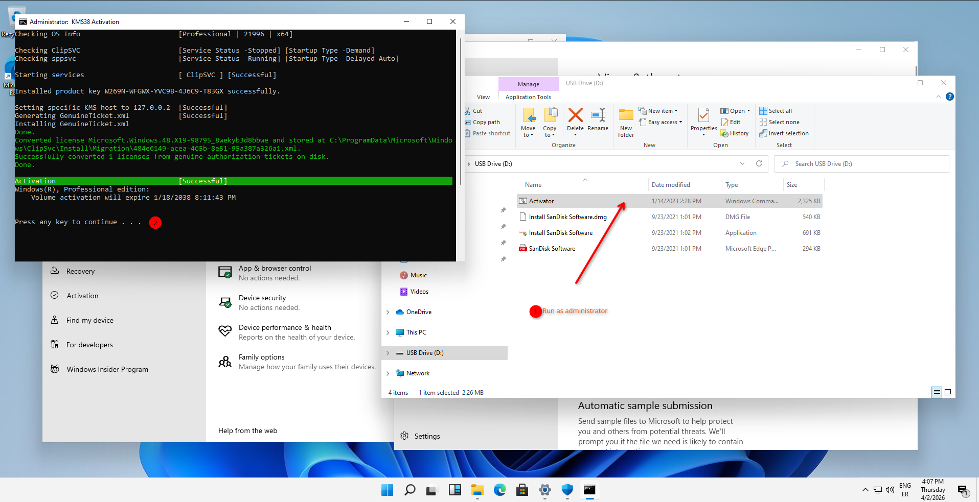The width and height of the screenshot is (979, 502).
Task: Open Windows Security from the taskbar
Action: coord(567,490)
